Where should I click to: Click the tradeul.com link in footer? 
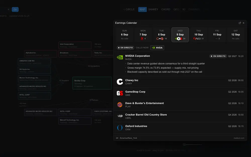click(239, 138)
